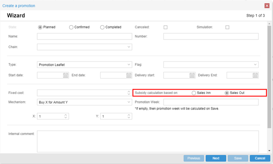This screenshot has width=273, height=164.
Task: Focus the End date text field
Action: [x=113, y=75]
